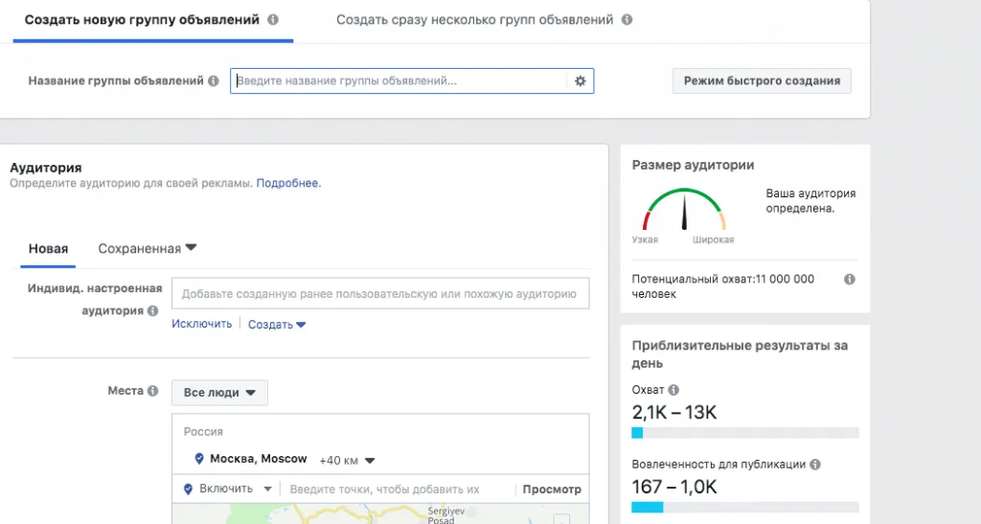Click the 'Вовлеченность для публикации' estimate bar
Viewport: 981px width, 524px height.
click(x=745, y=507)
